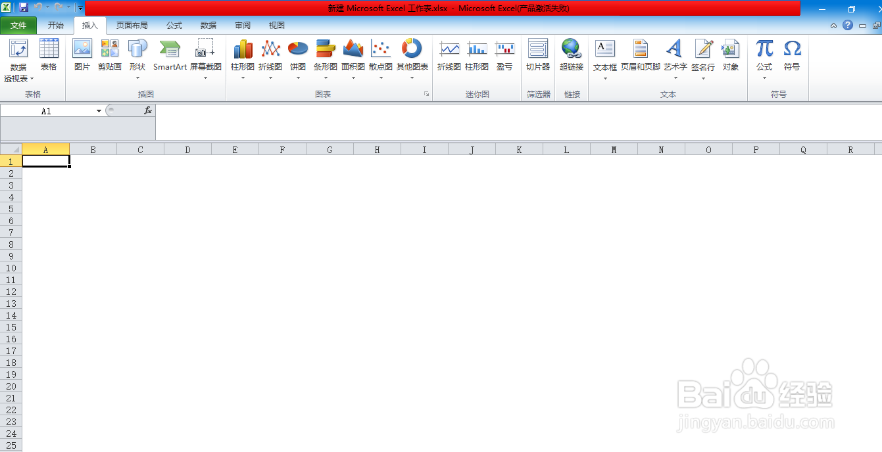Viewport: 882px width, 452px height.
Task: Select row 12 header
Action: pyautogui.click(x=11, y=292)
